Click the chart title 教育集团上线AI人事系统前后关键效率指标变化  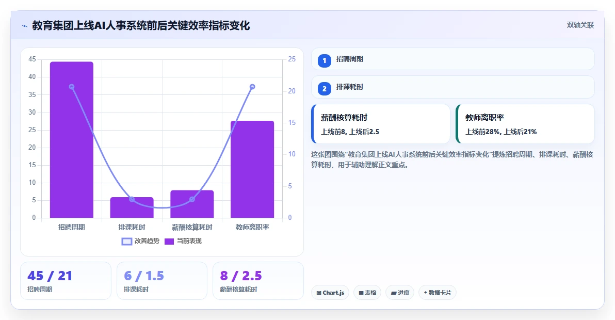pos(141,26)
